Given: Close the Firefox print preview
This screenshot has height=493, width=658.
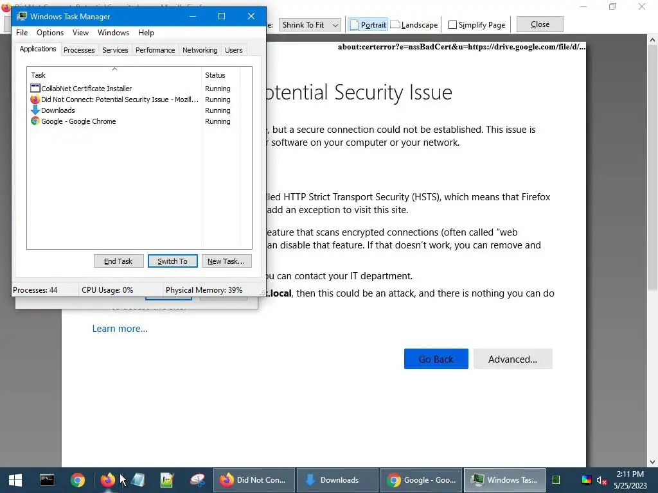Looking at the screenshot, I should click(540, 24).
